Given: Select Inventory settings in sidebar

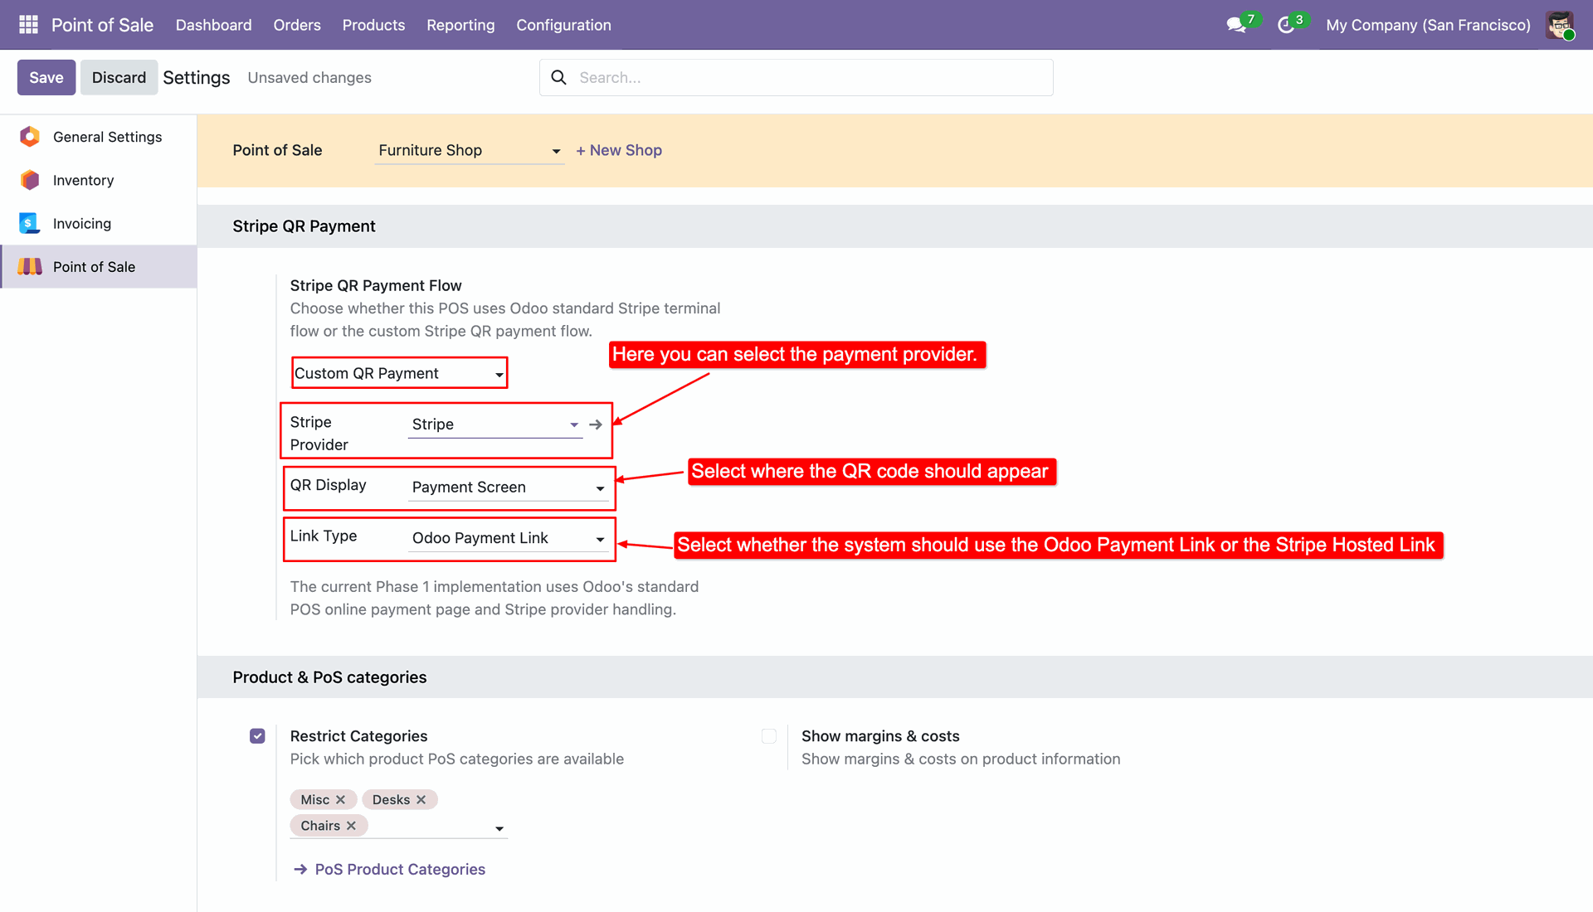Looking at the screenshot, I should pyautogui.click(x=99, y=180).
